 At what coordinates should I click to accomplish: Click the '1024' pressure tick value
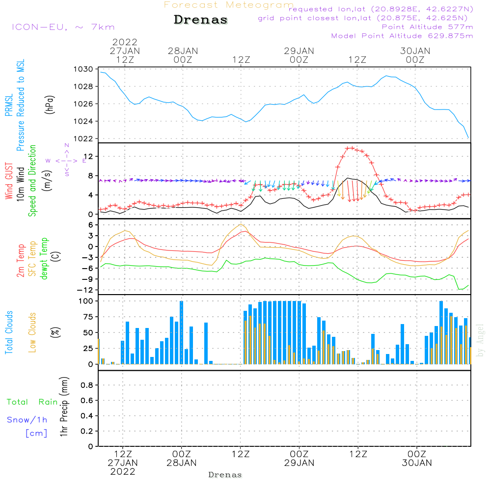click(x=83, y=121)
